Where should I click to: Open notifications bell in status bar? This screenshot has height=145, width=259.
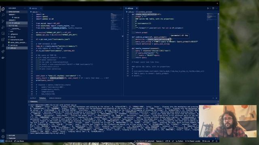[217, 141]
